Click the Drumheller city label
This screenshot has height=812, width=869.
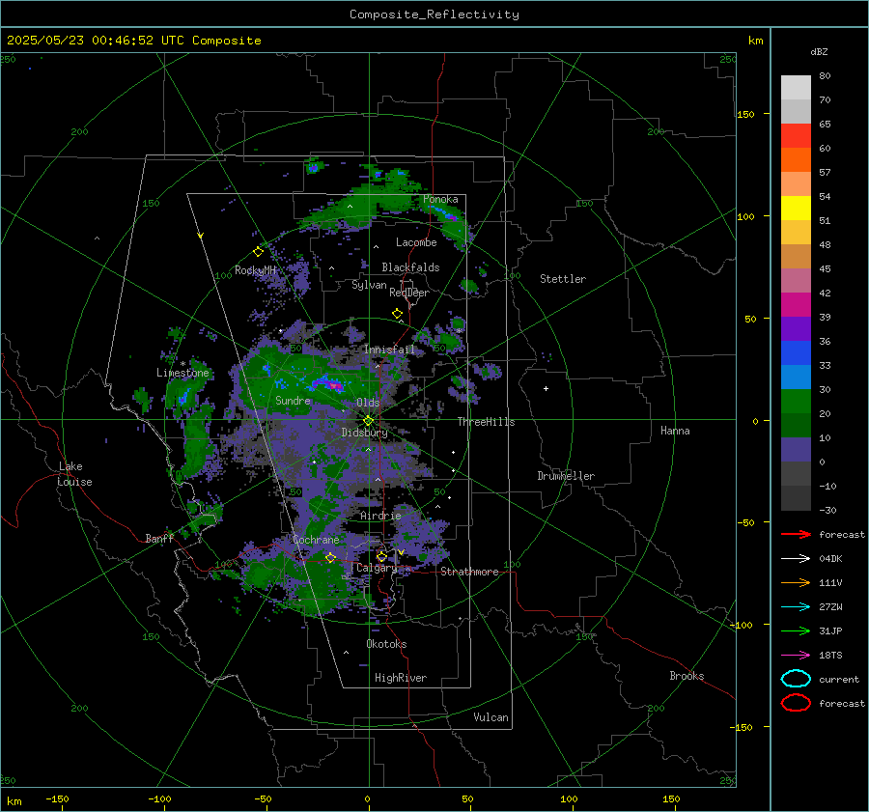[566, 476]
